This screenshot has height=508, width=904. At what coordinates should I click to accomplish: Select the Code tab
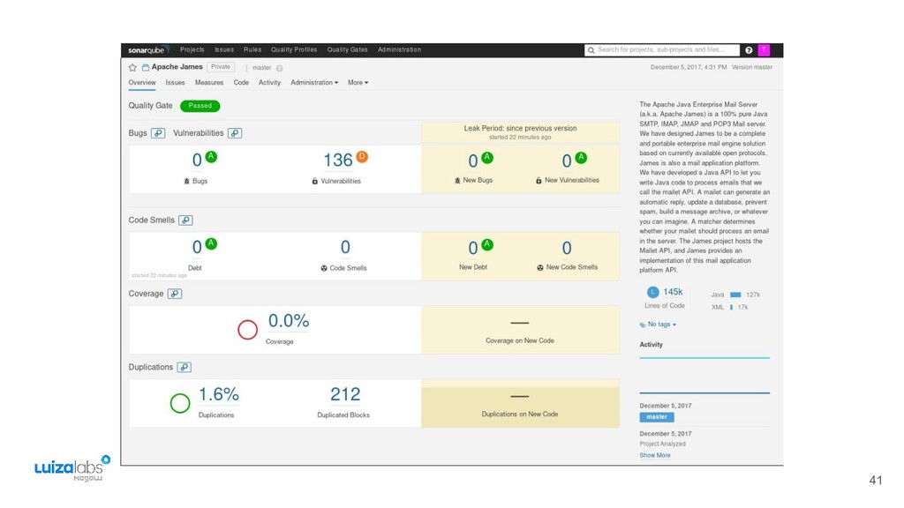coord(241,82)
